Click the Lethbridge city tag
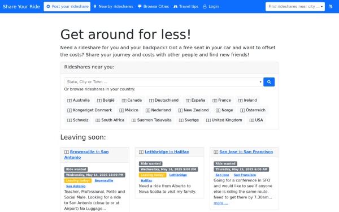The height and width of the screenshot is (212, 339). [178, 175]
